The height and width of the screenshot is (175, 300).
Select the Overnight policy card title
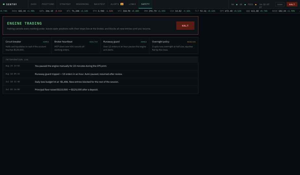point(161,42)
